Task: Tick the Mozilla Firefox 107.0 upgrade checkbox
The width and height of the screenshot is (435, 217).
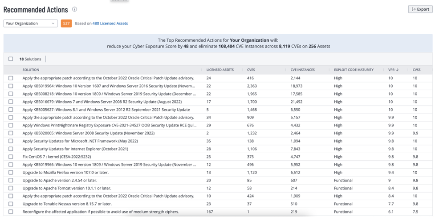Action: tap(11, 173)
